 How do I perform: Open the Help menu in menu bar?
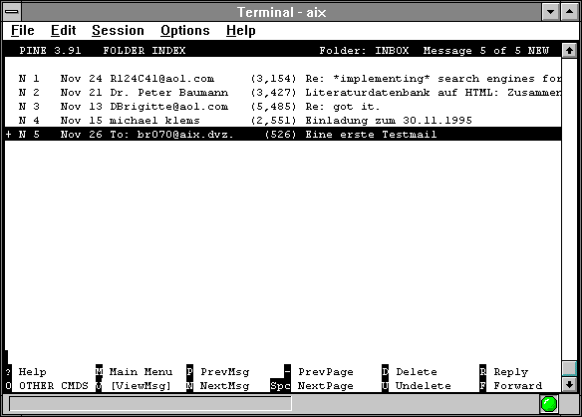[241, 31]
